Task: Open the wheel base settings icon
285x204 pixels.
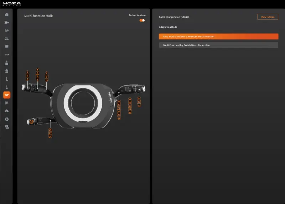Action: click(7, 23)
